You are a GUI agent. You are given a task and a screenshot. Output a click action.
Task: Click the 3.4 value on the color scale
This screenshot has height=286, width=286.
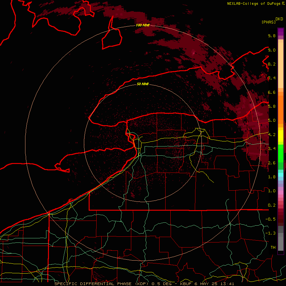(x=272, y=149)
